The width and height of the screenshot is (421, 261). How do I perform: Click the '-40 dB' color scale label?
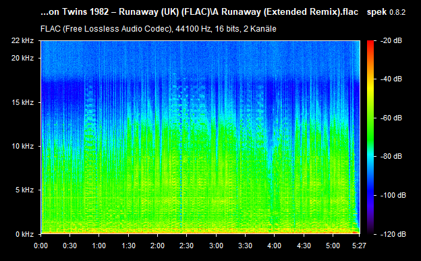tap(391, 79)
